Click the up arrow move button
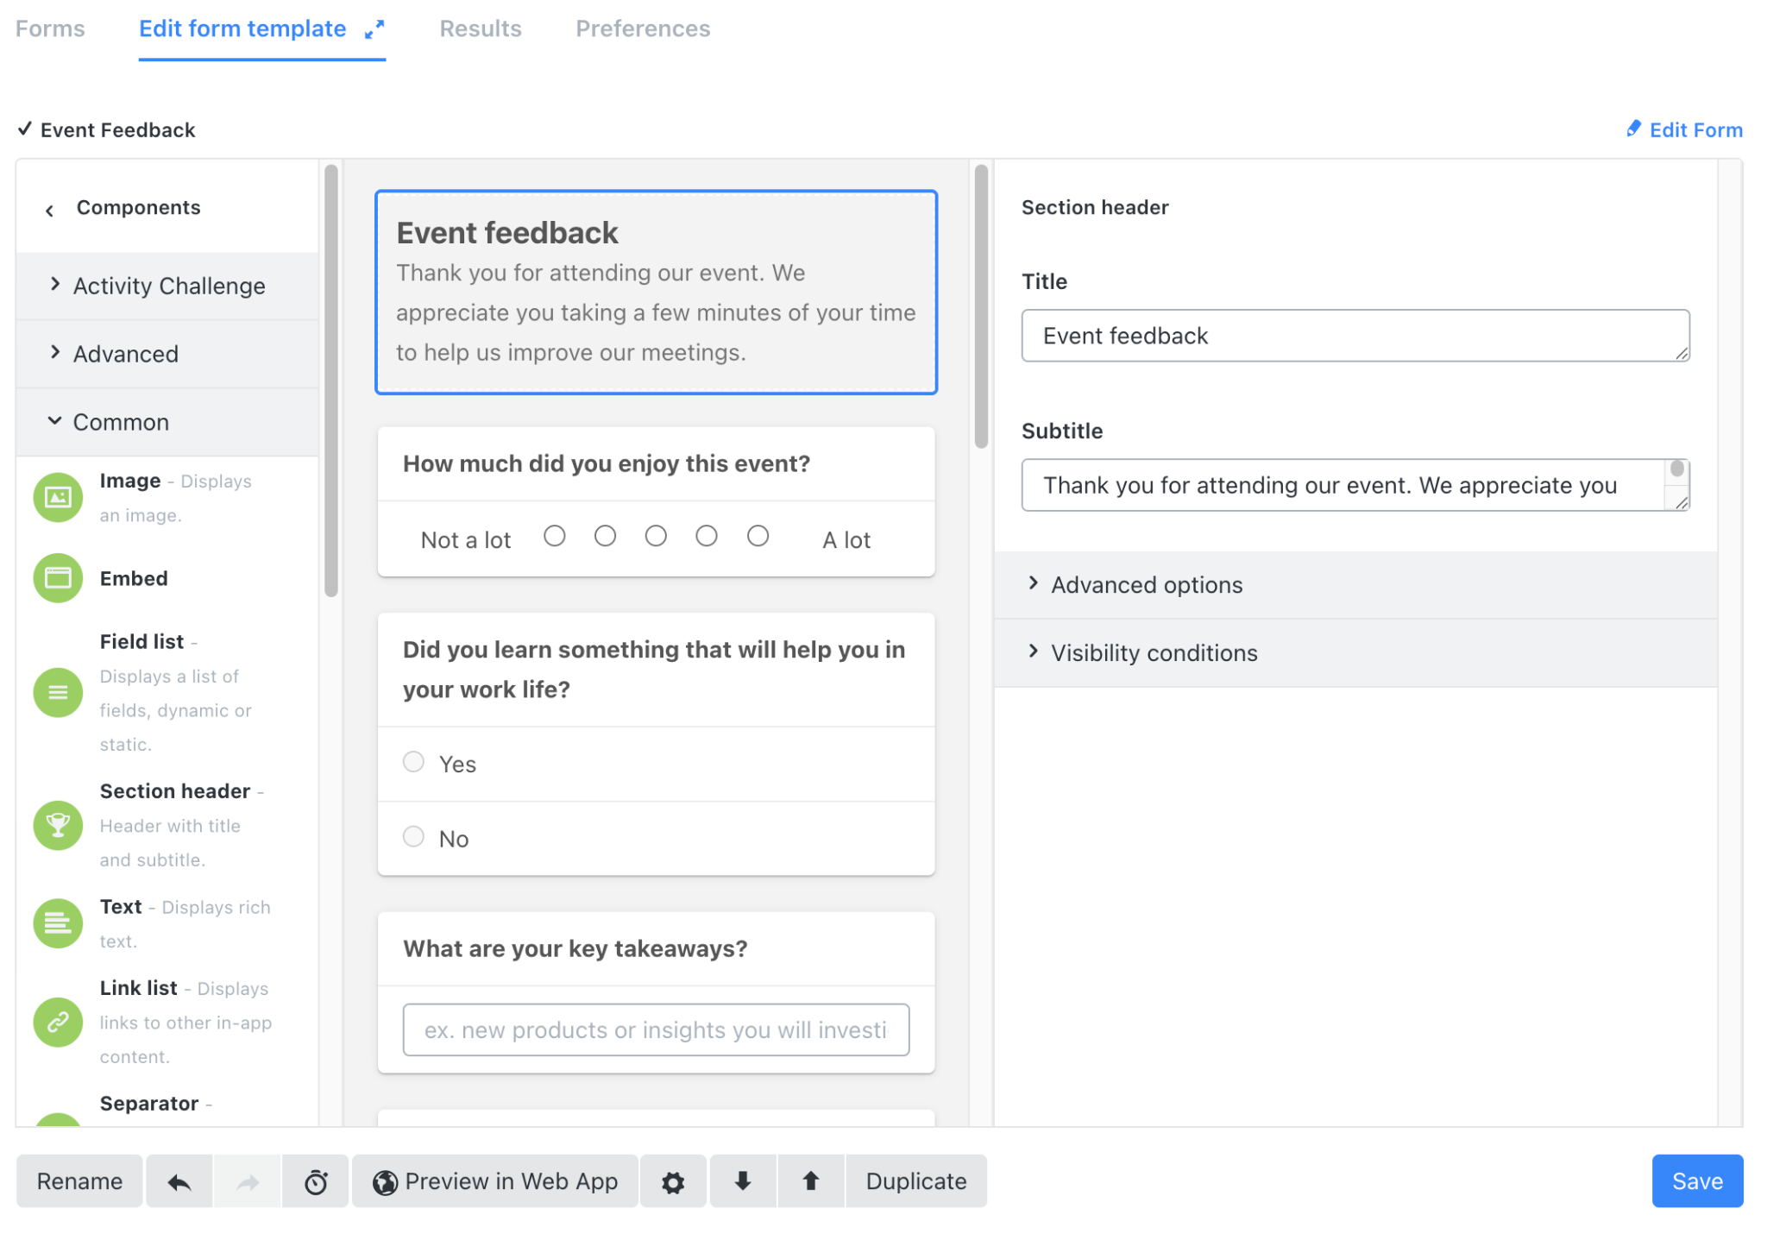This screenshot has width=1767, height=1234. click(811, 1181)
